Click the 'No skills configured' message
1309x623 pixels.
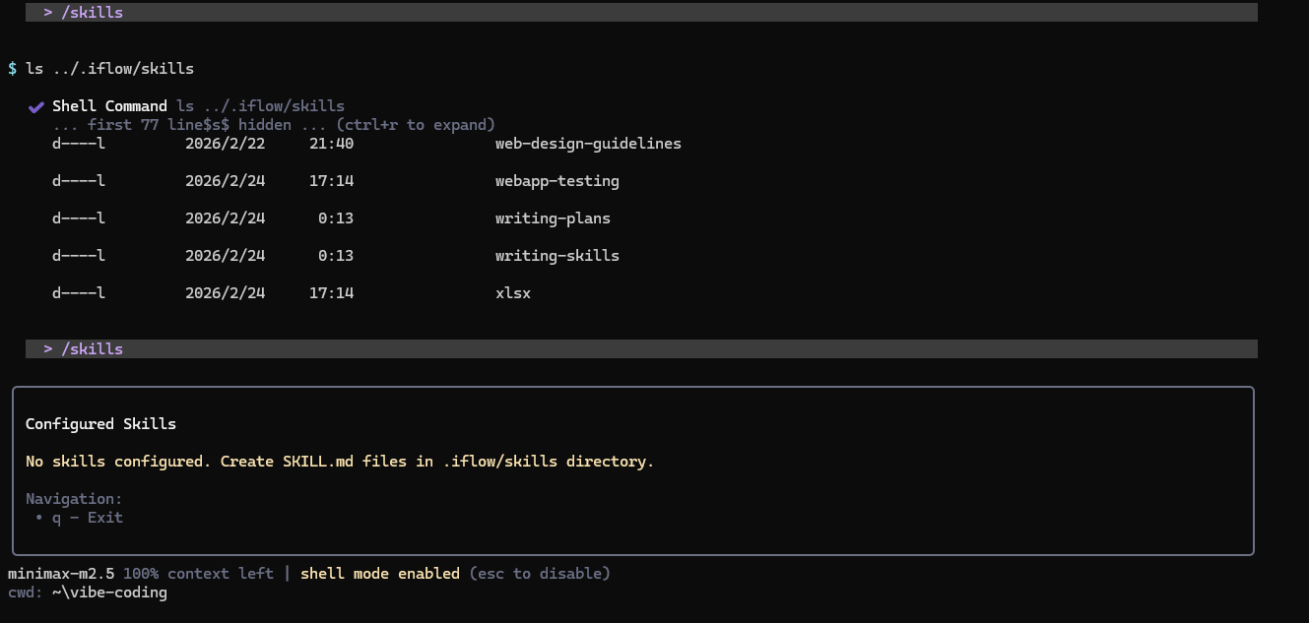click(340, 462)
